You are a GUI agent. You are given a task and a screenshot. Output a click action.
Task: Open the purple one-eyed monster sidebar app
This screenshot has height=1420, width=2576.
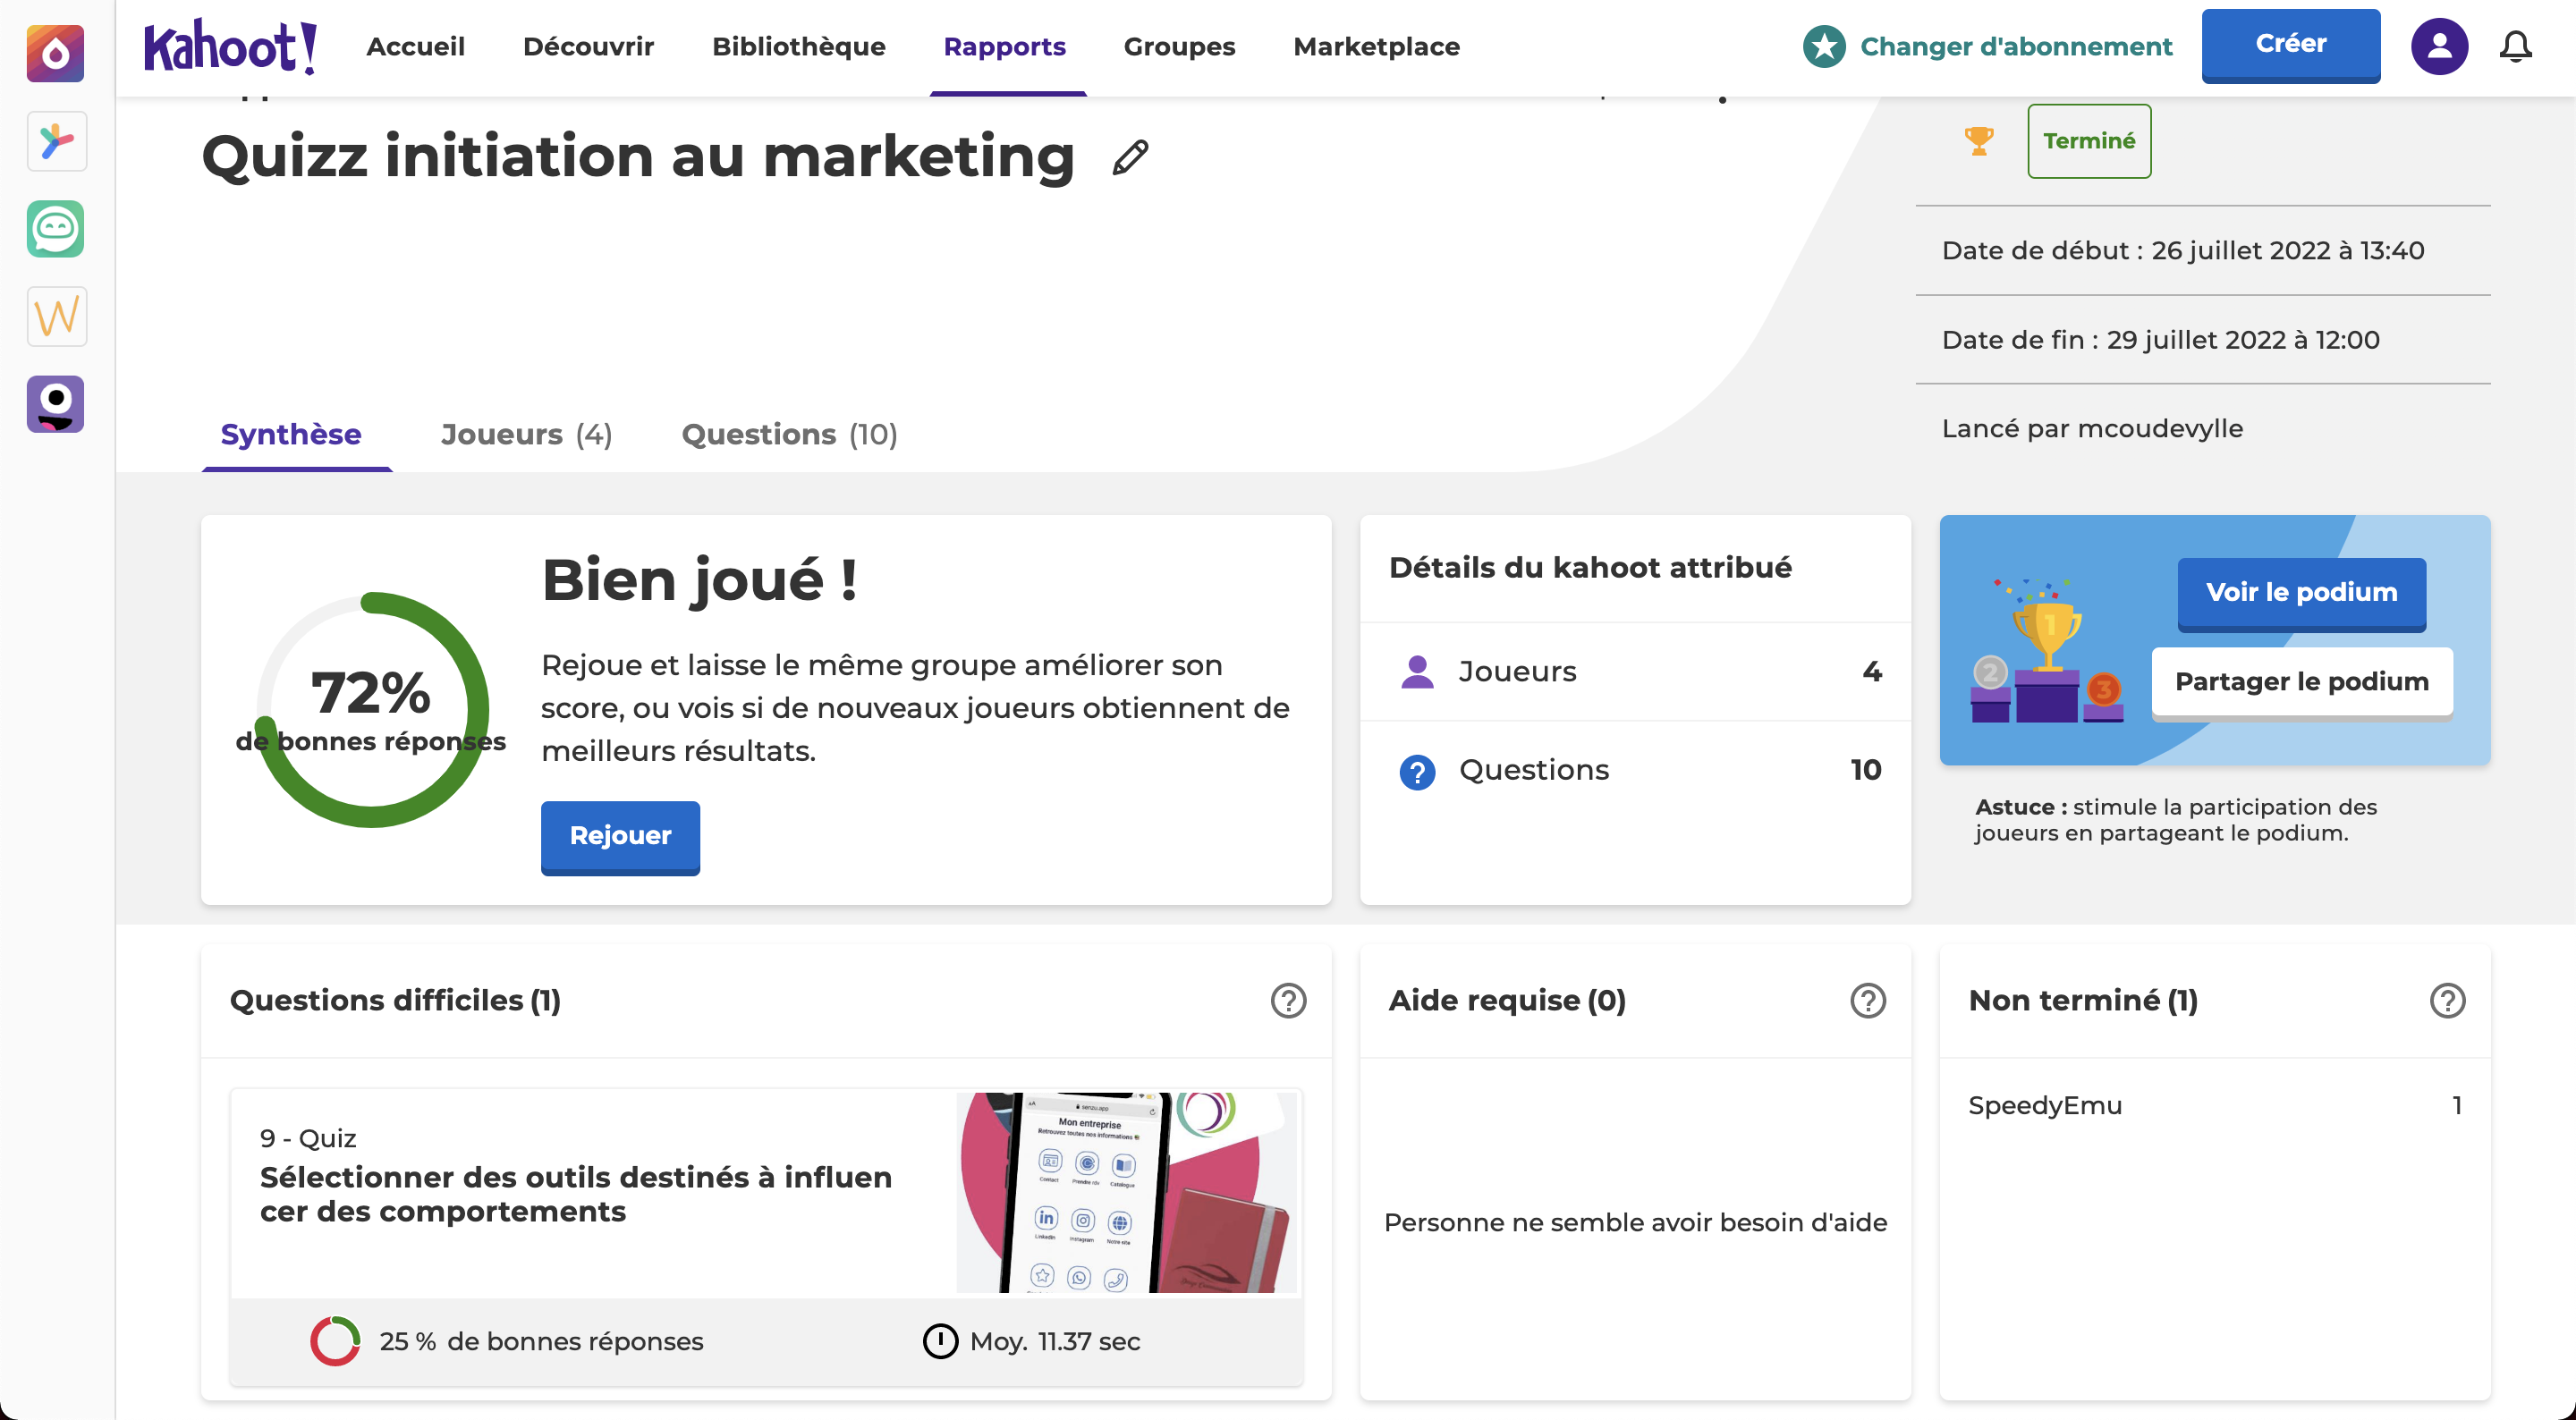[56, 404]
